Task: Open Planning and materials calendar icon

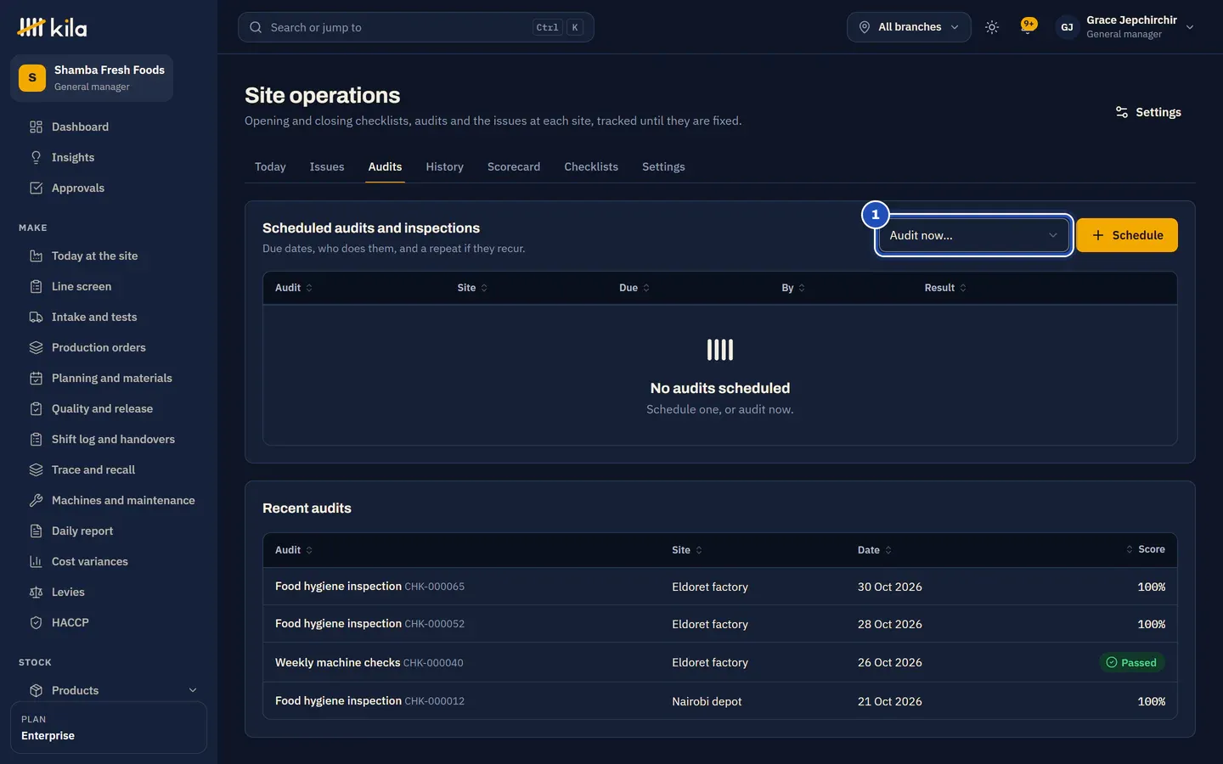Action: [x=36, y=379]
